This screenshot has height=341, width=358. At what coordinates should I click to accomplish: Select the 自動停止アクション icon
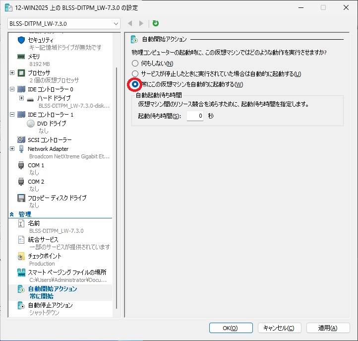21,306
